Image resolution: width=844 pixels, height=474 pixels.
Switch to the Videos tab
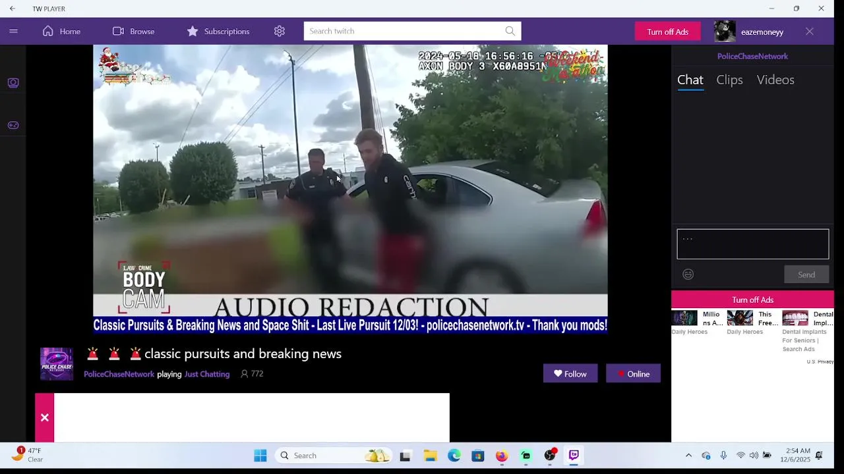click(x=775, y=80)
